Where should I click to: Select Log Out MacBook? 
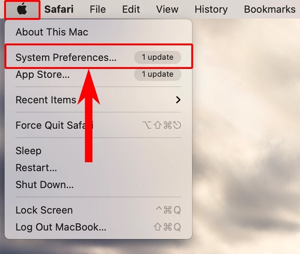pos(61,227)
